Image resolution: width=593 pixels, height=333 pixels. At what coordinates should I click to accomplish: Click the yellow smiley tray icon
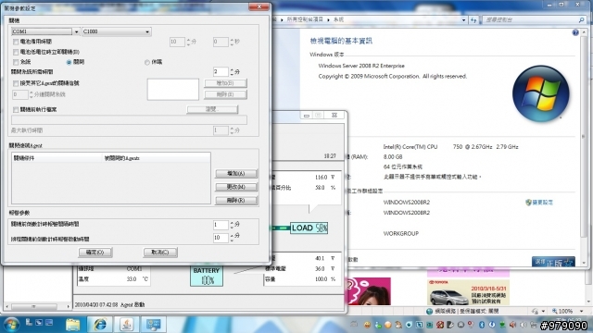pyautogui.click(x=367, y=325)
